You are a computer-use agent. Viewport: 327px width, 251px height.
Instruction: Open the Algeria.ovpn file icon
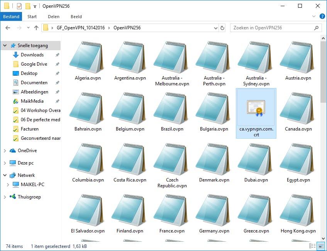click(x=86, y=57)
